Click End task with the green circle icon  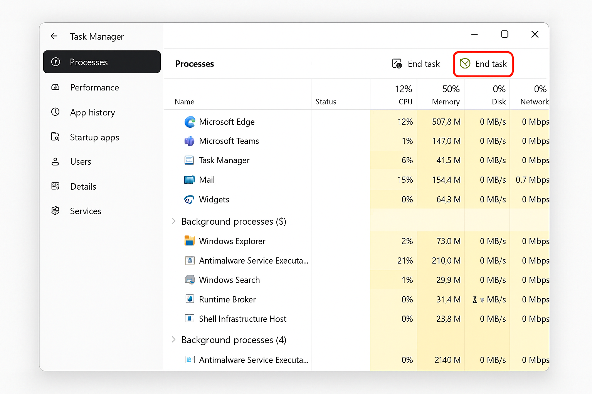tap(483, 64)
